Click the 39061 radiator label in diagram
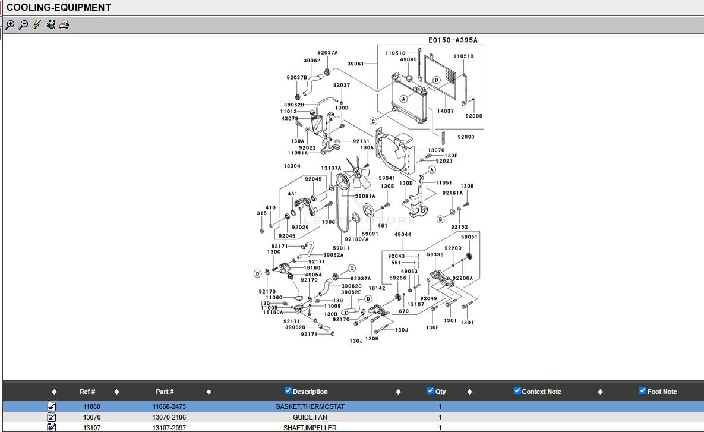This screenshot has width=704, height=432. [x=355, y=64]
